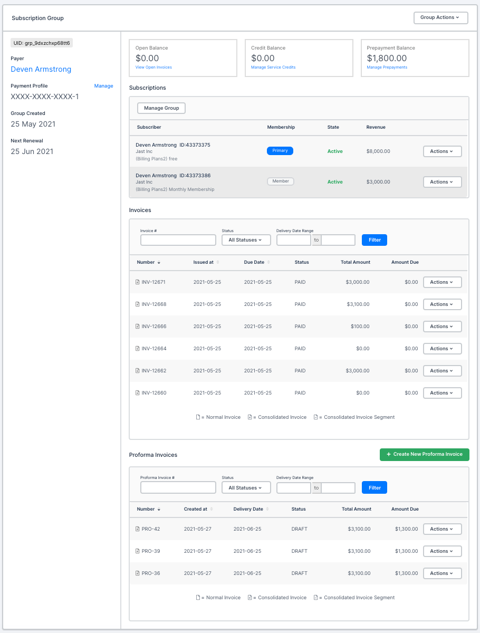Open the Proforma Invoices status dropdown
This screenshot has width=480, height=633.
(246, 488)
